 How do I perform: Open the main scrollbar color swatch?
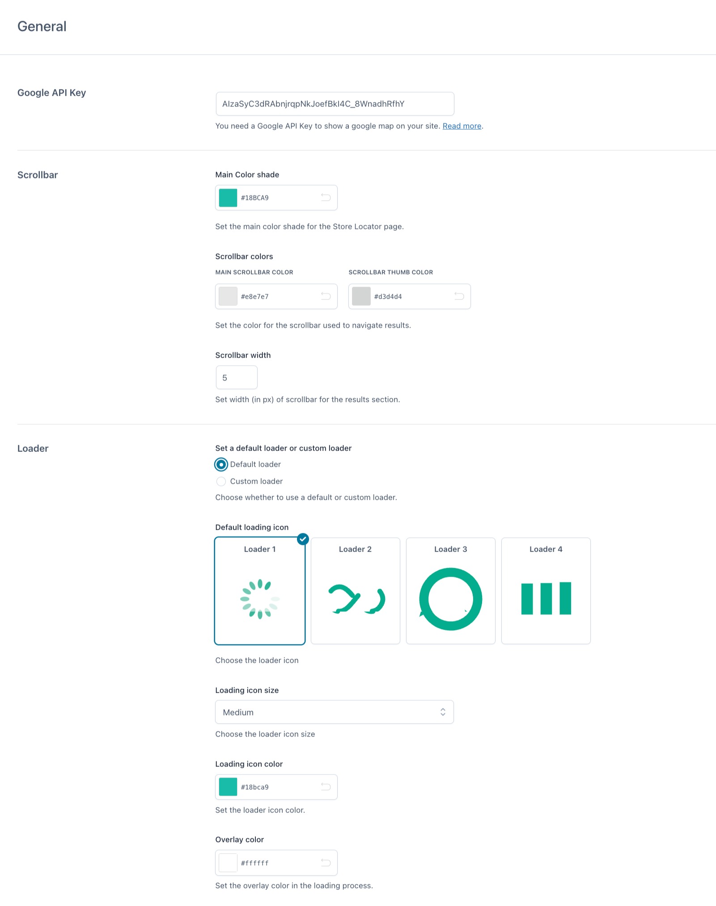click(x=228, y=296)
